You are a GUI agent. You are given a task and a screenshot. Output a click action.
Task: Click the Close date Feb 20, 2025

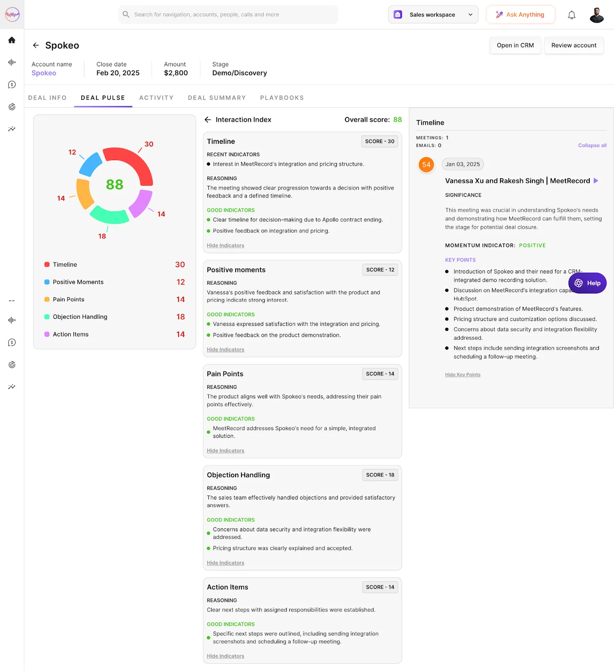tap(118, 73)
